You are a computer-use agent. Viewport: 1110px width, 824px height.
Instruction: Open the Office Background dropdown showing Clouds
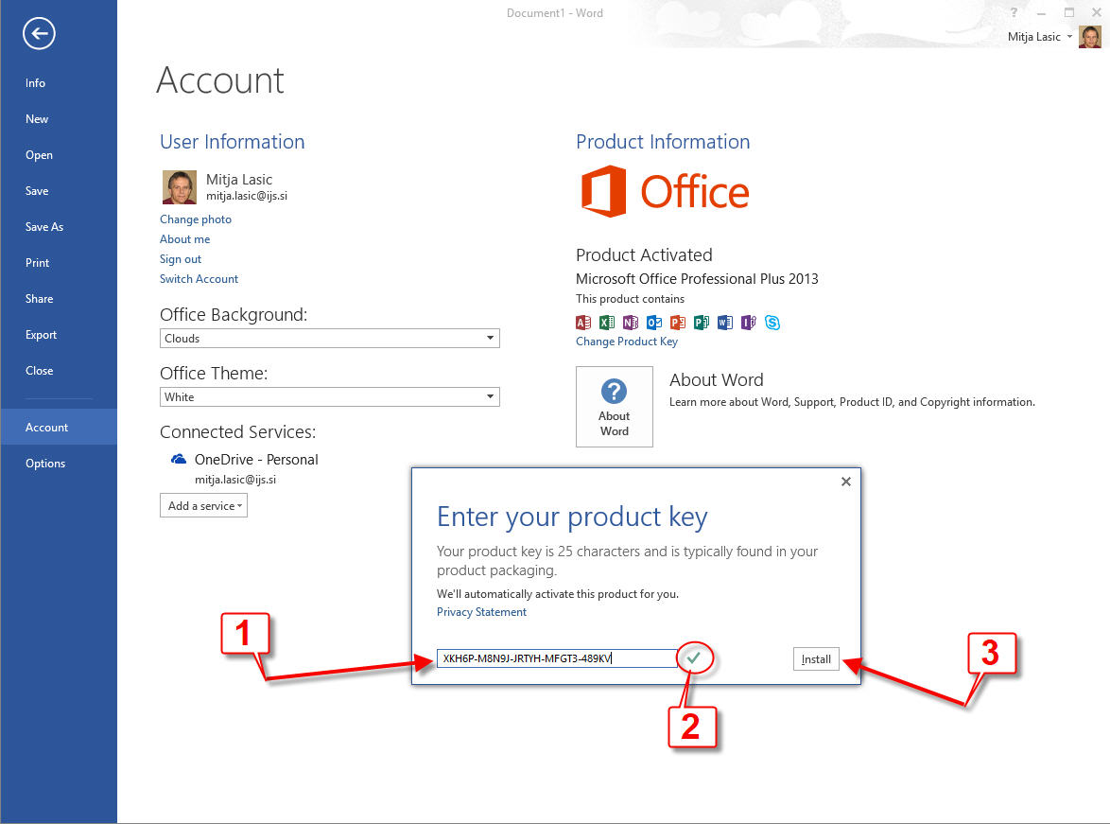(329, 339)
